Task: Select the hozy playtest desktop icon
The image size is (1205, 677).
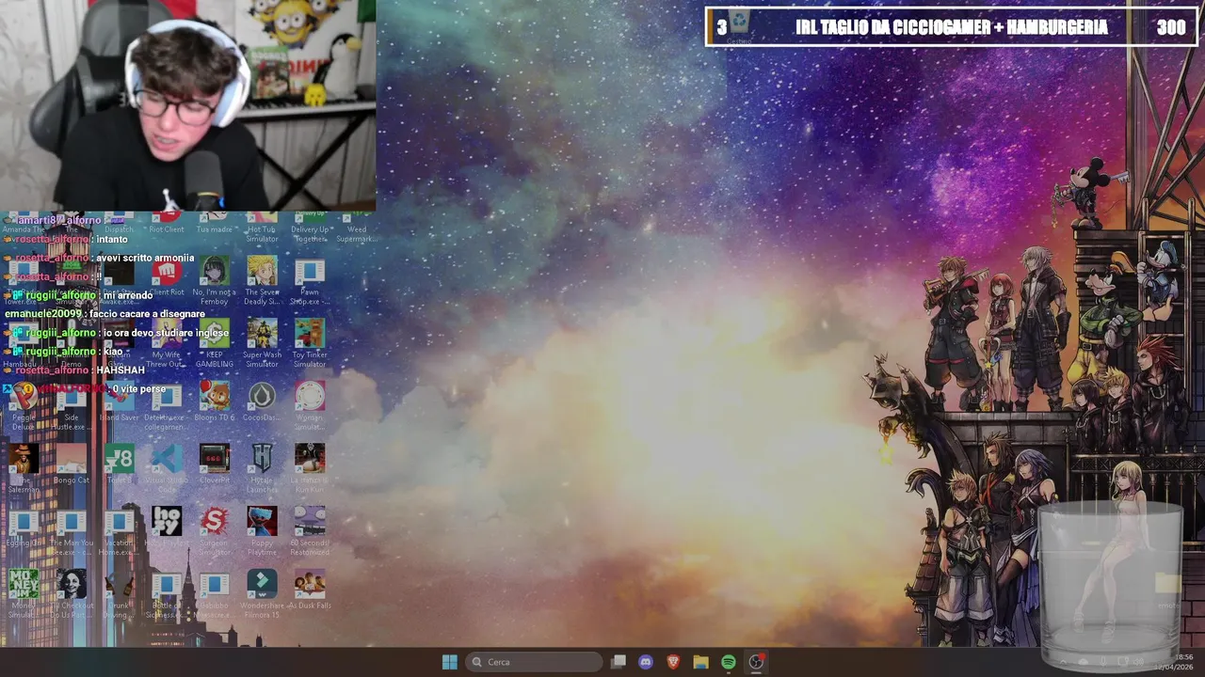Action: pyautogui.click(x=167, y=527)
